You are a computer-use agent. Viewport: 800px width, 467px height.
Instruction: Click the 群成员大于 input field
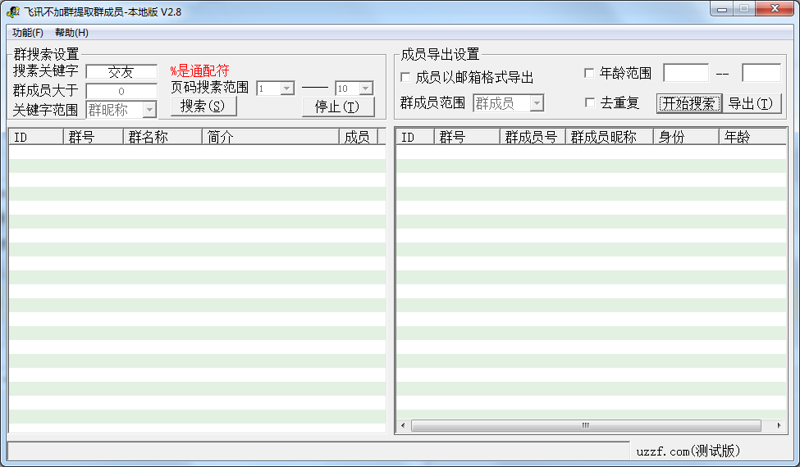pos(121,91)
